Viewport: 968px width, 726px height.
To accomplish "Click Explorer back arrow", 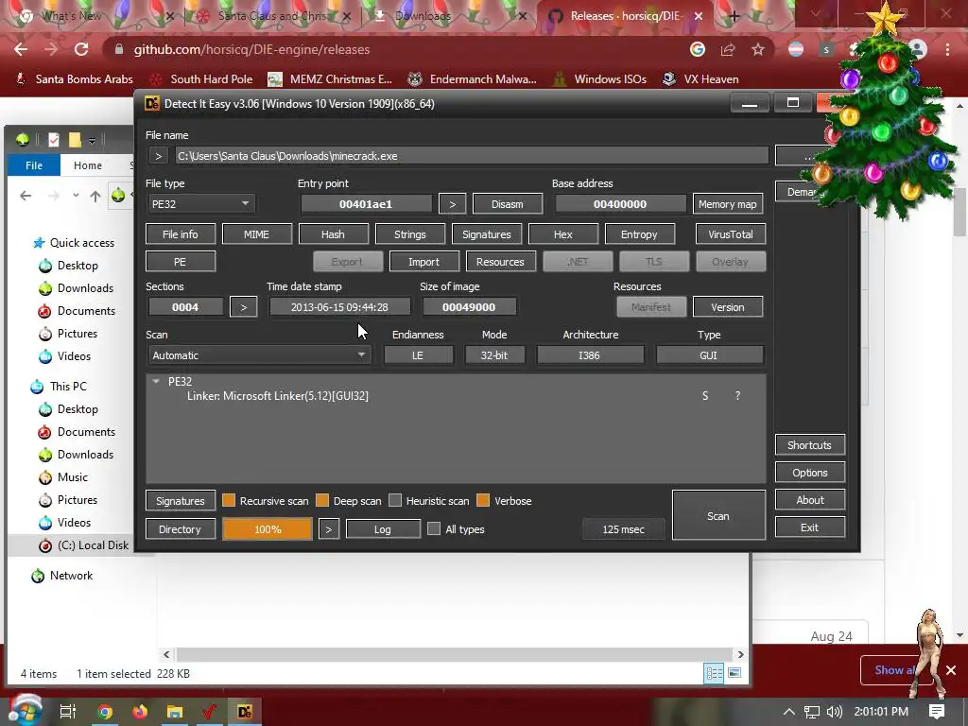I will click(x=26, y=196).
